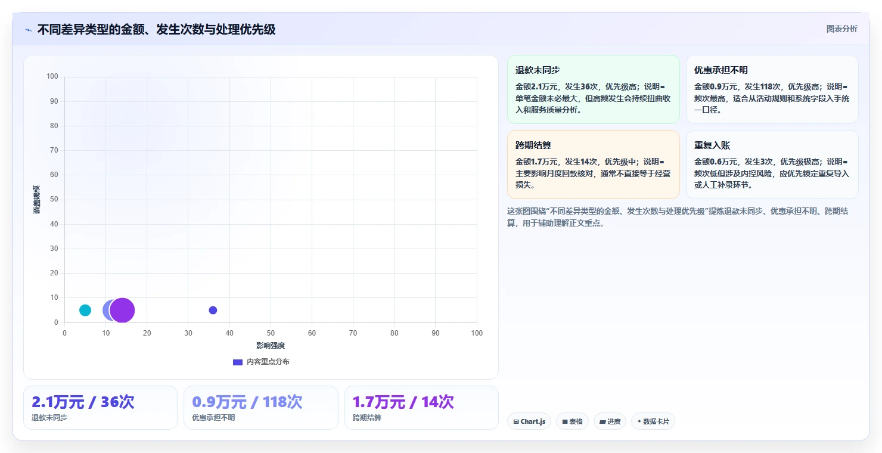Click the vertical y-axis title on the chart
This screenshot has width=882, height=453.
click(36, 200)
